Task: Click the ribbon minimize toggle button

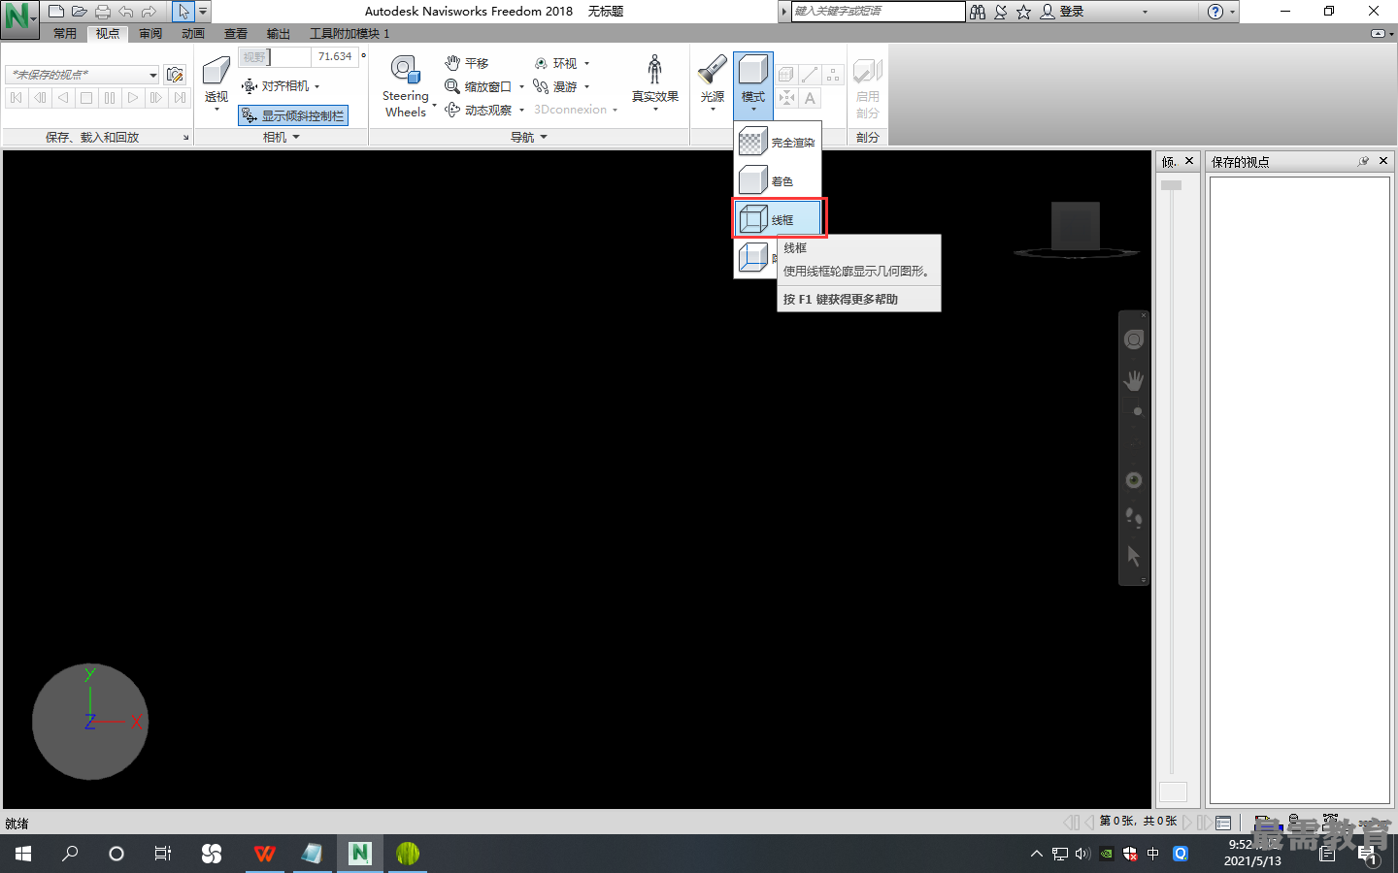Action: [x=1378, y=33]
